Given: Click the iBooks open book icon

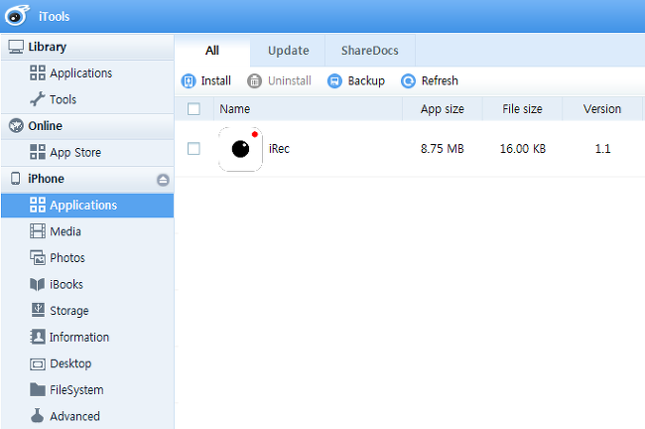Looking at the screenshot, I should pyautogui.click(x=38, y=284).
